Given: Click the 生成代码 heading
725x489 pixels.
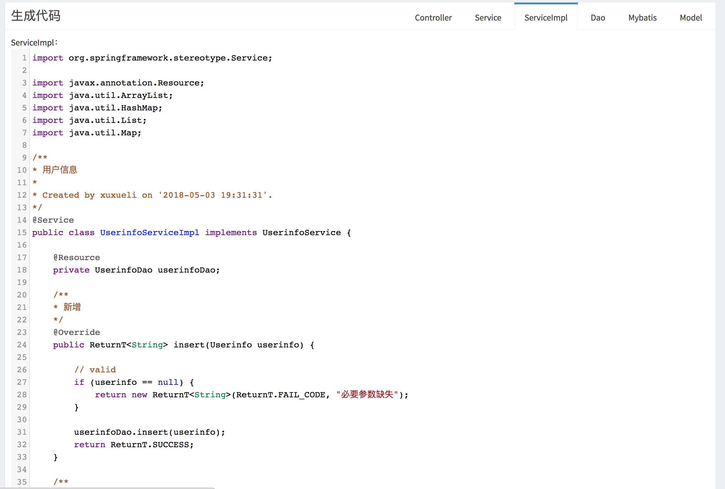Looking at the screenshot, I should (36, 16).
